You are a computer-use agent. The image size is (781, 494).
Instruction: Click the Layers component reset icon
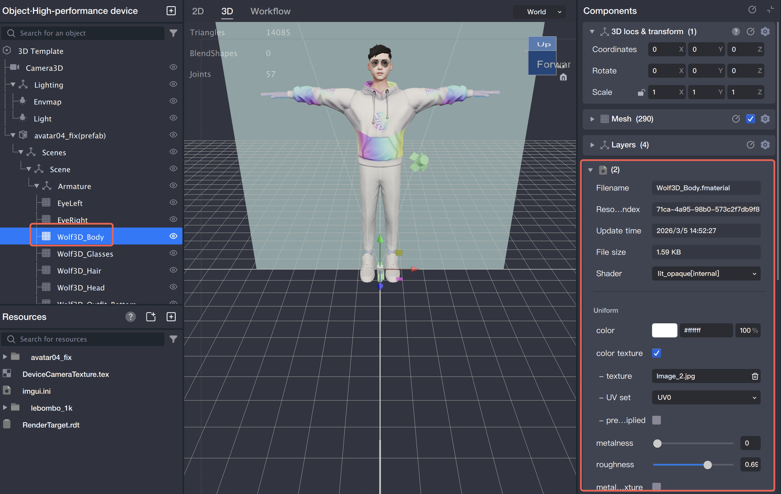pos(750,145)
